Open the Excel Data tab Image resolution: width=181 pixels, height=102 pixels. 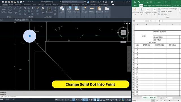pyautogui.click(x=157, y=6)
